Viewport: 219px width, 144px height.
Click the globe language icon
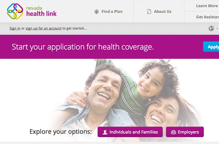[x=211, y=28]
